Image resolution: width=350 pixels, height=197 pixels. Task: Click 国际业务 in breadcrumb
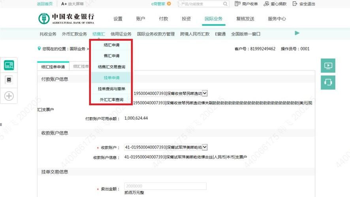77,49
